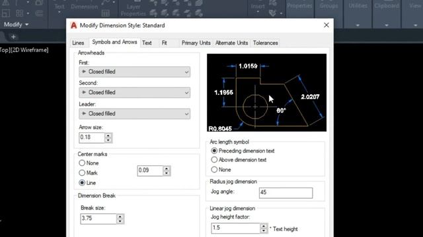Screen dimensions: 423x237
Task: Click the Table icon in Annotation panel
Action: pyautogui.click(x=106, y=13)
